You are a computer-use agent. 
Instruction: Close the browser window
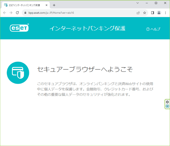pos(165,3)
